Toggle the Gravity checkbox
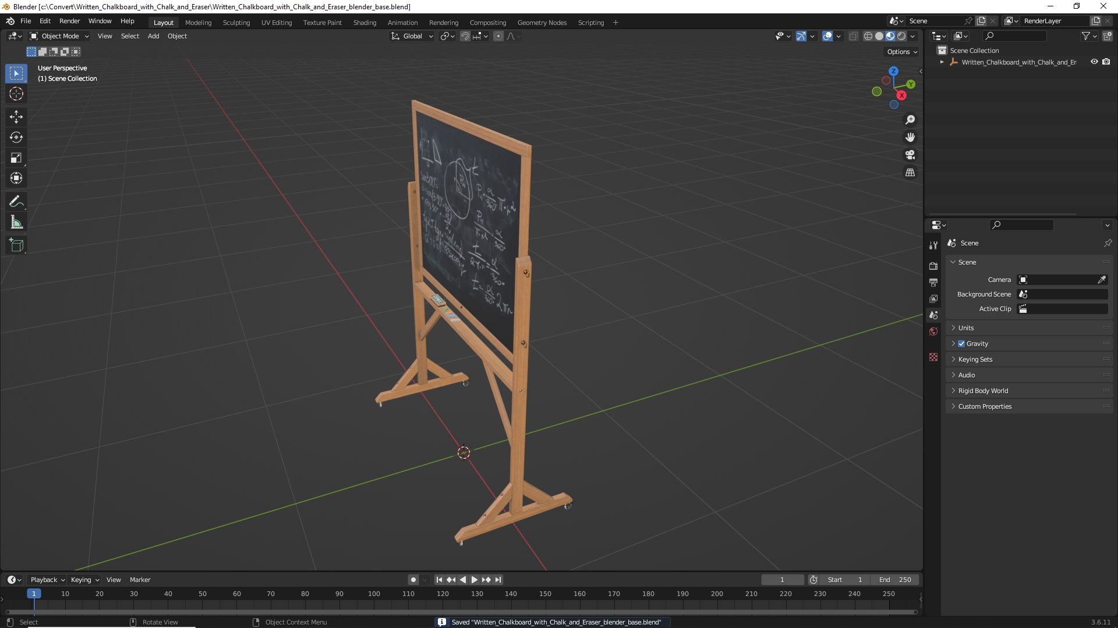1118x628 pixels. click(961, 344)
